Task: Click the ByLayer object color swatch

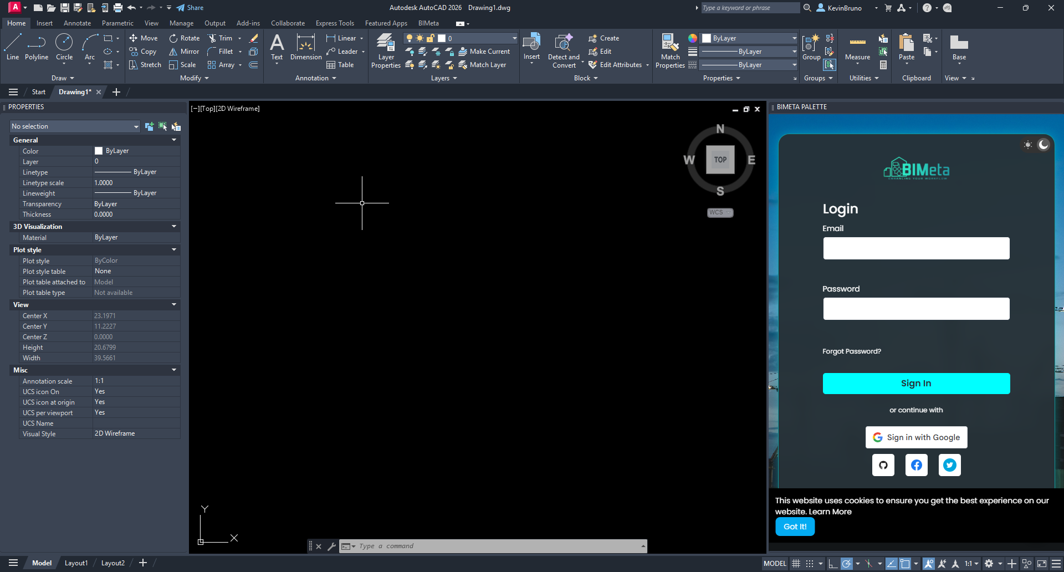Action: click(707, 38)
